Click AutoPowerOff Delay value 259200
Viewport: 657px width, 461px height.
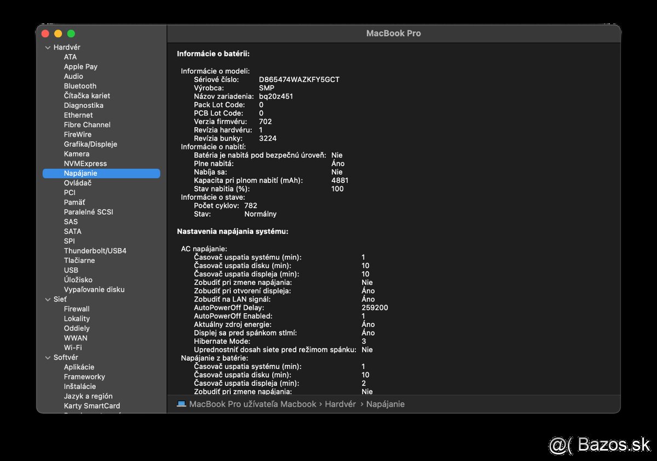tap(375, 308)
